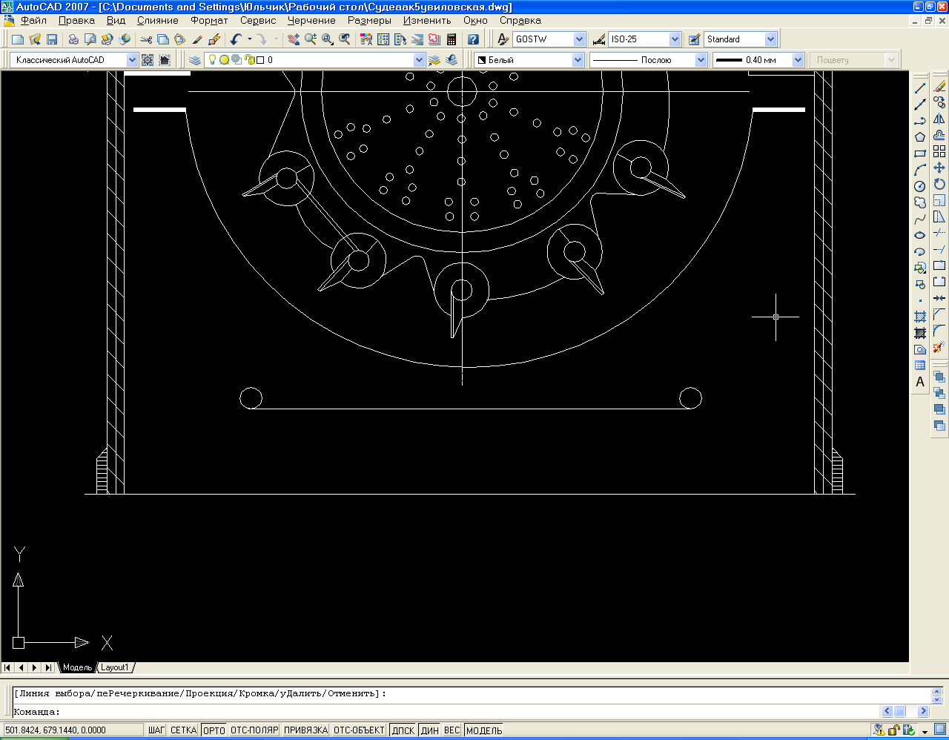
Task: Expand the 0.40 мм lineweight dropdown
Action: click(798, 60)
